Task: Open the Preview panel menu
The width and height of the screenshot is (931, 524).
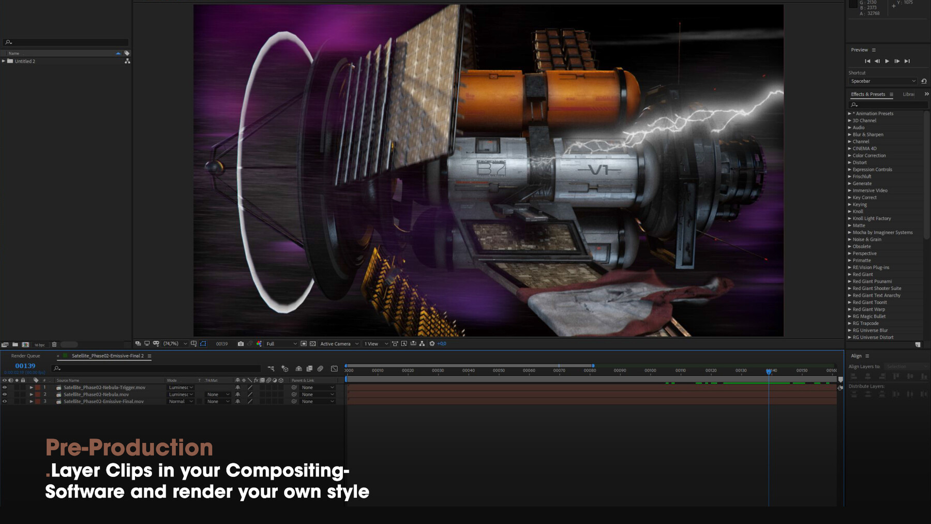Action: [874, 50]
